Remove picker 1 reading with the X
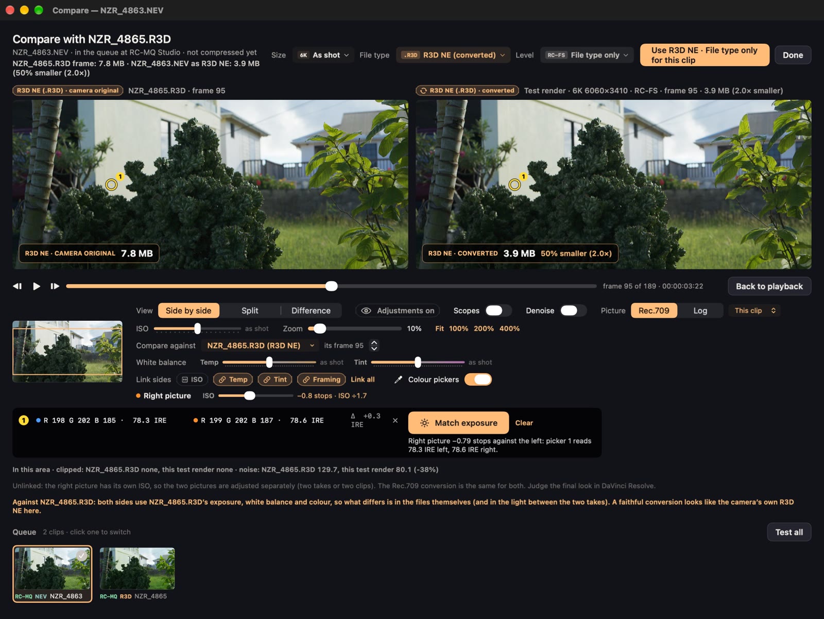824x619 pixels. click(395, 420)
